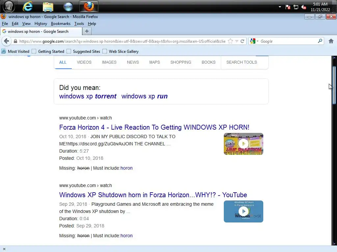The width and height of the screenshot is (337, 252).
Task: Go to the home page icon
Action: (331, 41)
